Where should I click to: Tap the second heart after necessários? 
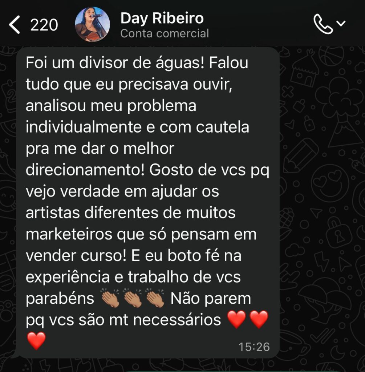[x=259, y=320]
